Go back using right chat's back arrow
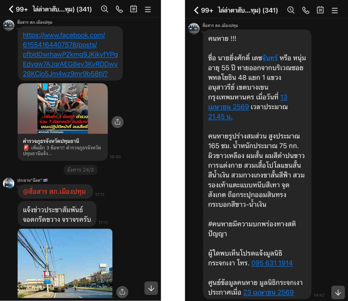 196,10
